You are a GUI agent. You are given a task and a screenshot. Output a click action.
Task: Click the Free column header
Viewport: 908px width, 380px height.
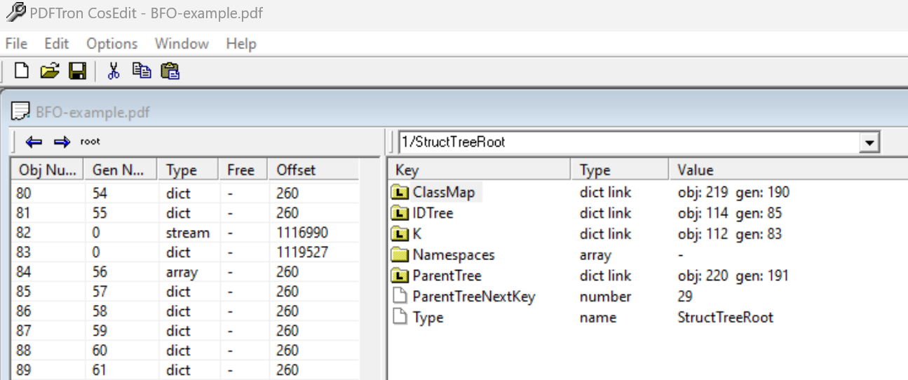tap(244, 170)
